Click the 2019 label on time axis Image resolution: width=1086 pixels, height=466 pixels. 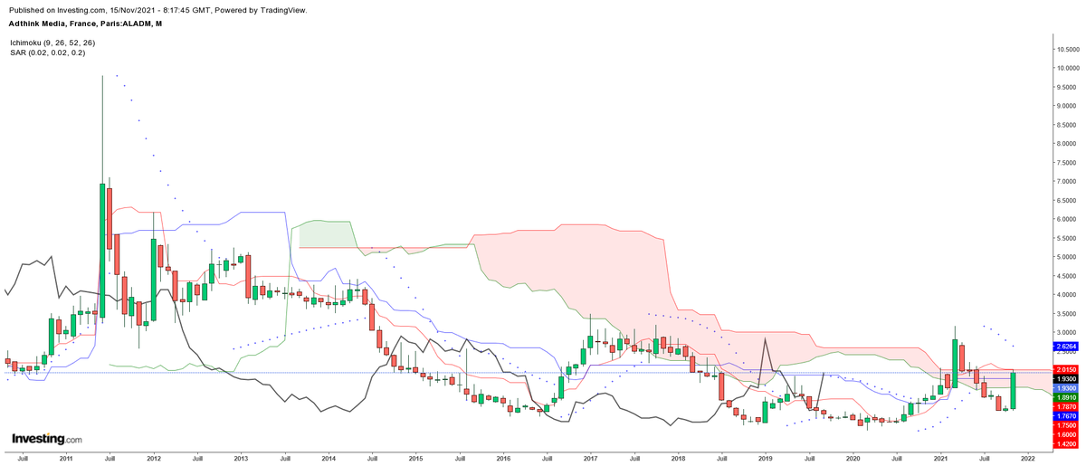766,460
